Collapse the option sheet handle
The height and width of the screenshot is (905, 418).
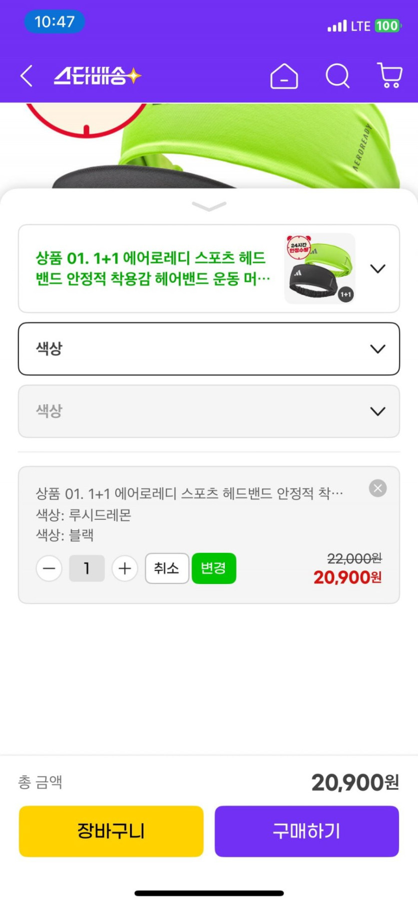pos(209,206)
